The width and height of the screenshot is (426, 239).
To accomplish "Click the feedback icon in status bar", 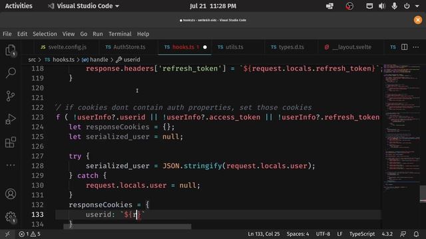I will point(403,234).
